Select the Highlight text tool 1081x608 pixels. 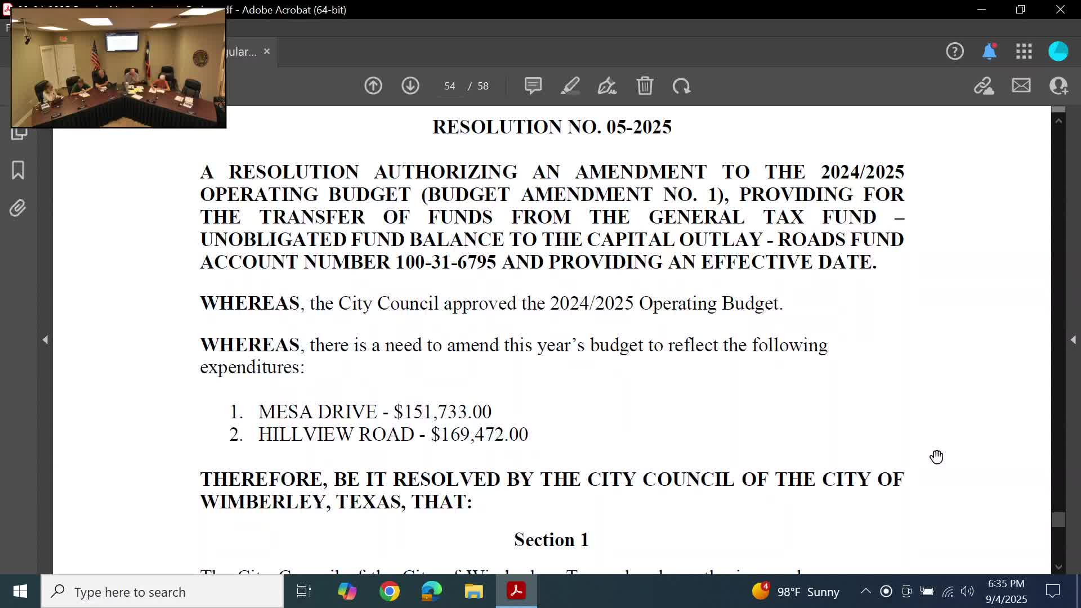pyautogui.click(x=570, y=86)
